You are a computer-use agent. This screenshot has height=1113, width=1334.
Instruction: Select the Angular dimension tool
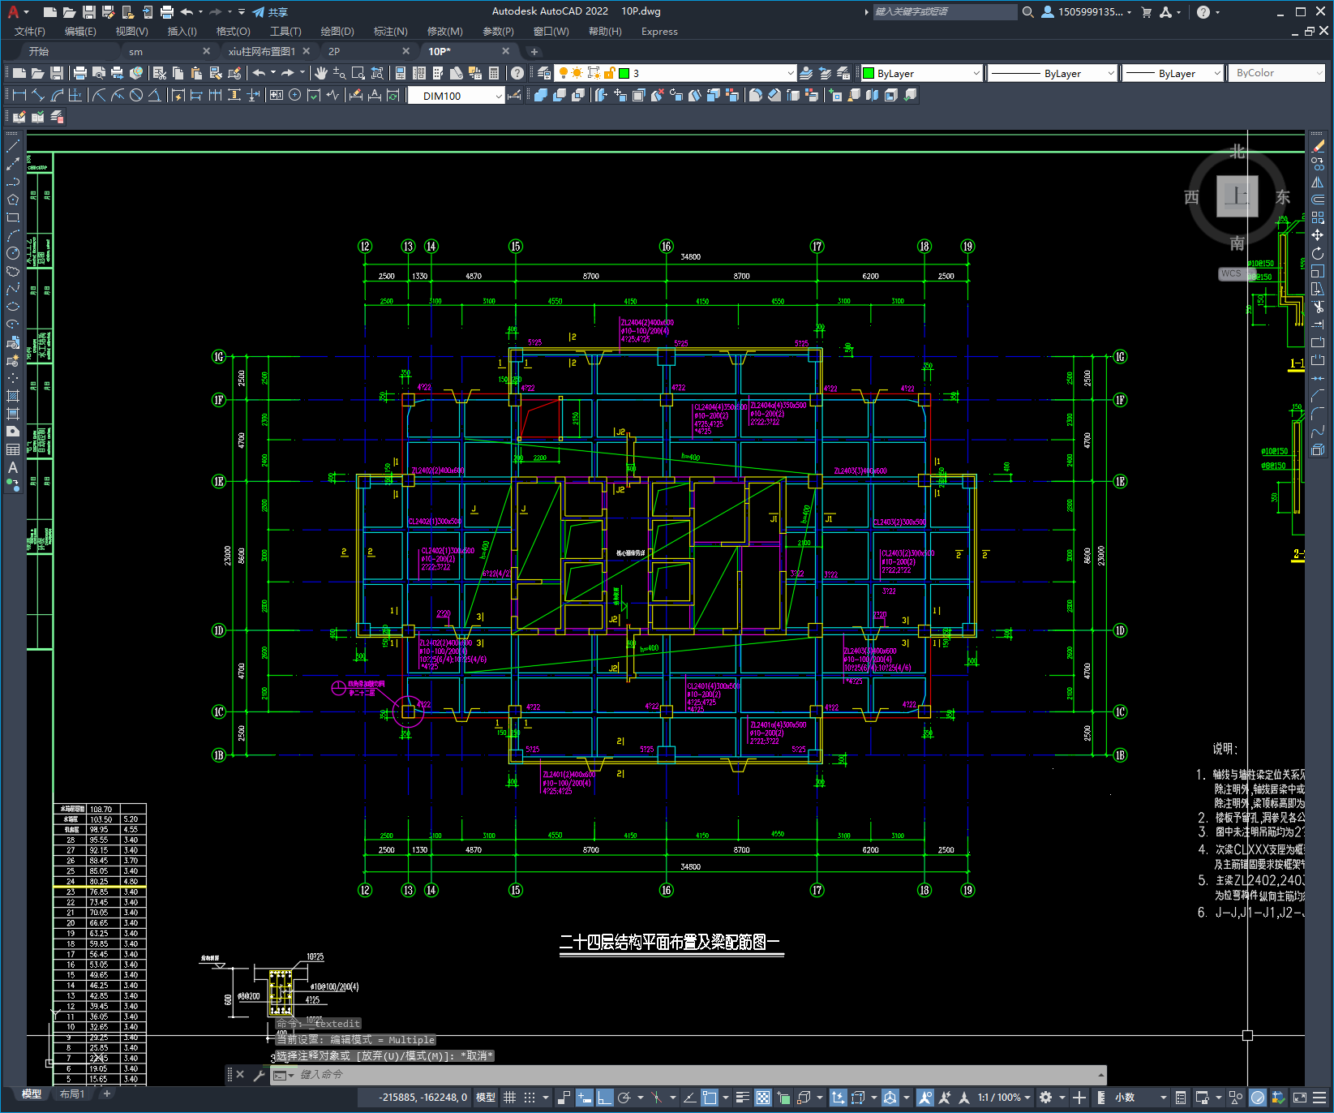(x=154, y=95)
